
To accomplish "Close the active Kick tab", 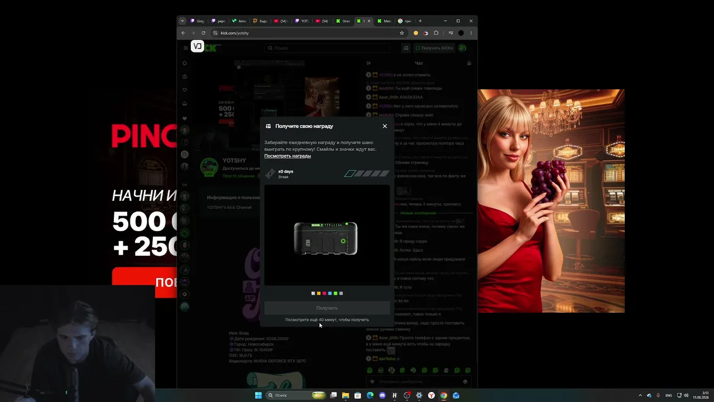I will [x=369, y=21].
